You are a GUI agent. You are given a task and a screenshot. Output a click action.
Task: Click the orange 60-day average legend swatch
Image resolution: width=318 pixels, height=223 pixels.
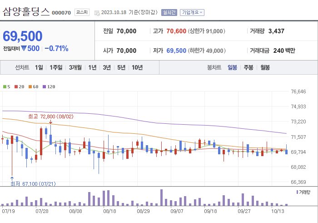click(x=30, y=87)
